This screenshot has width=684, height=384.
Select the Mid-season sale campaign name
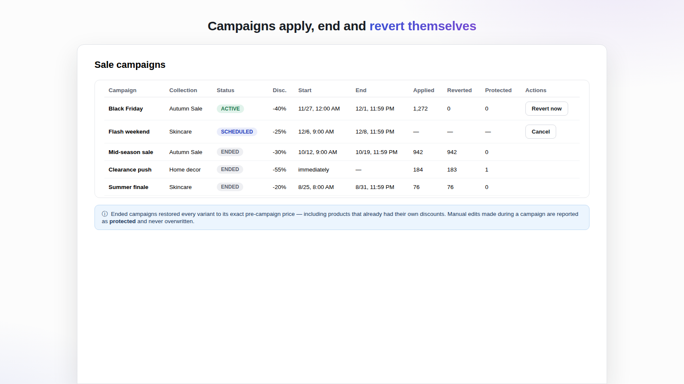pyautogui.click(x=131, y=152)
